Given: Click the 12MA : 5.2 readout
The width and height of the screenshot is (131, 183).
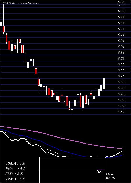Looking at the screenshot, I should 15,179.
